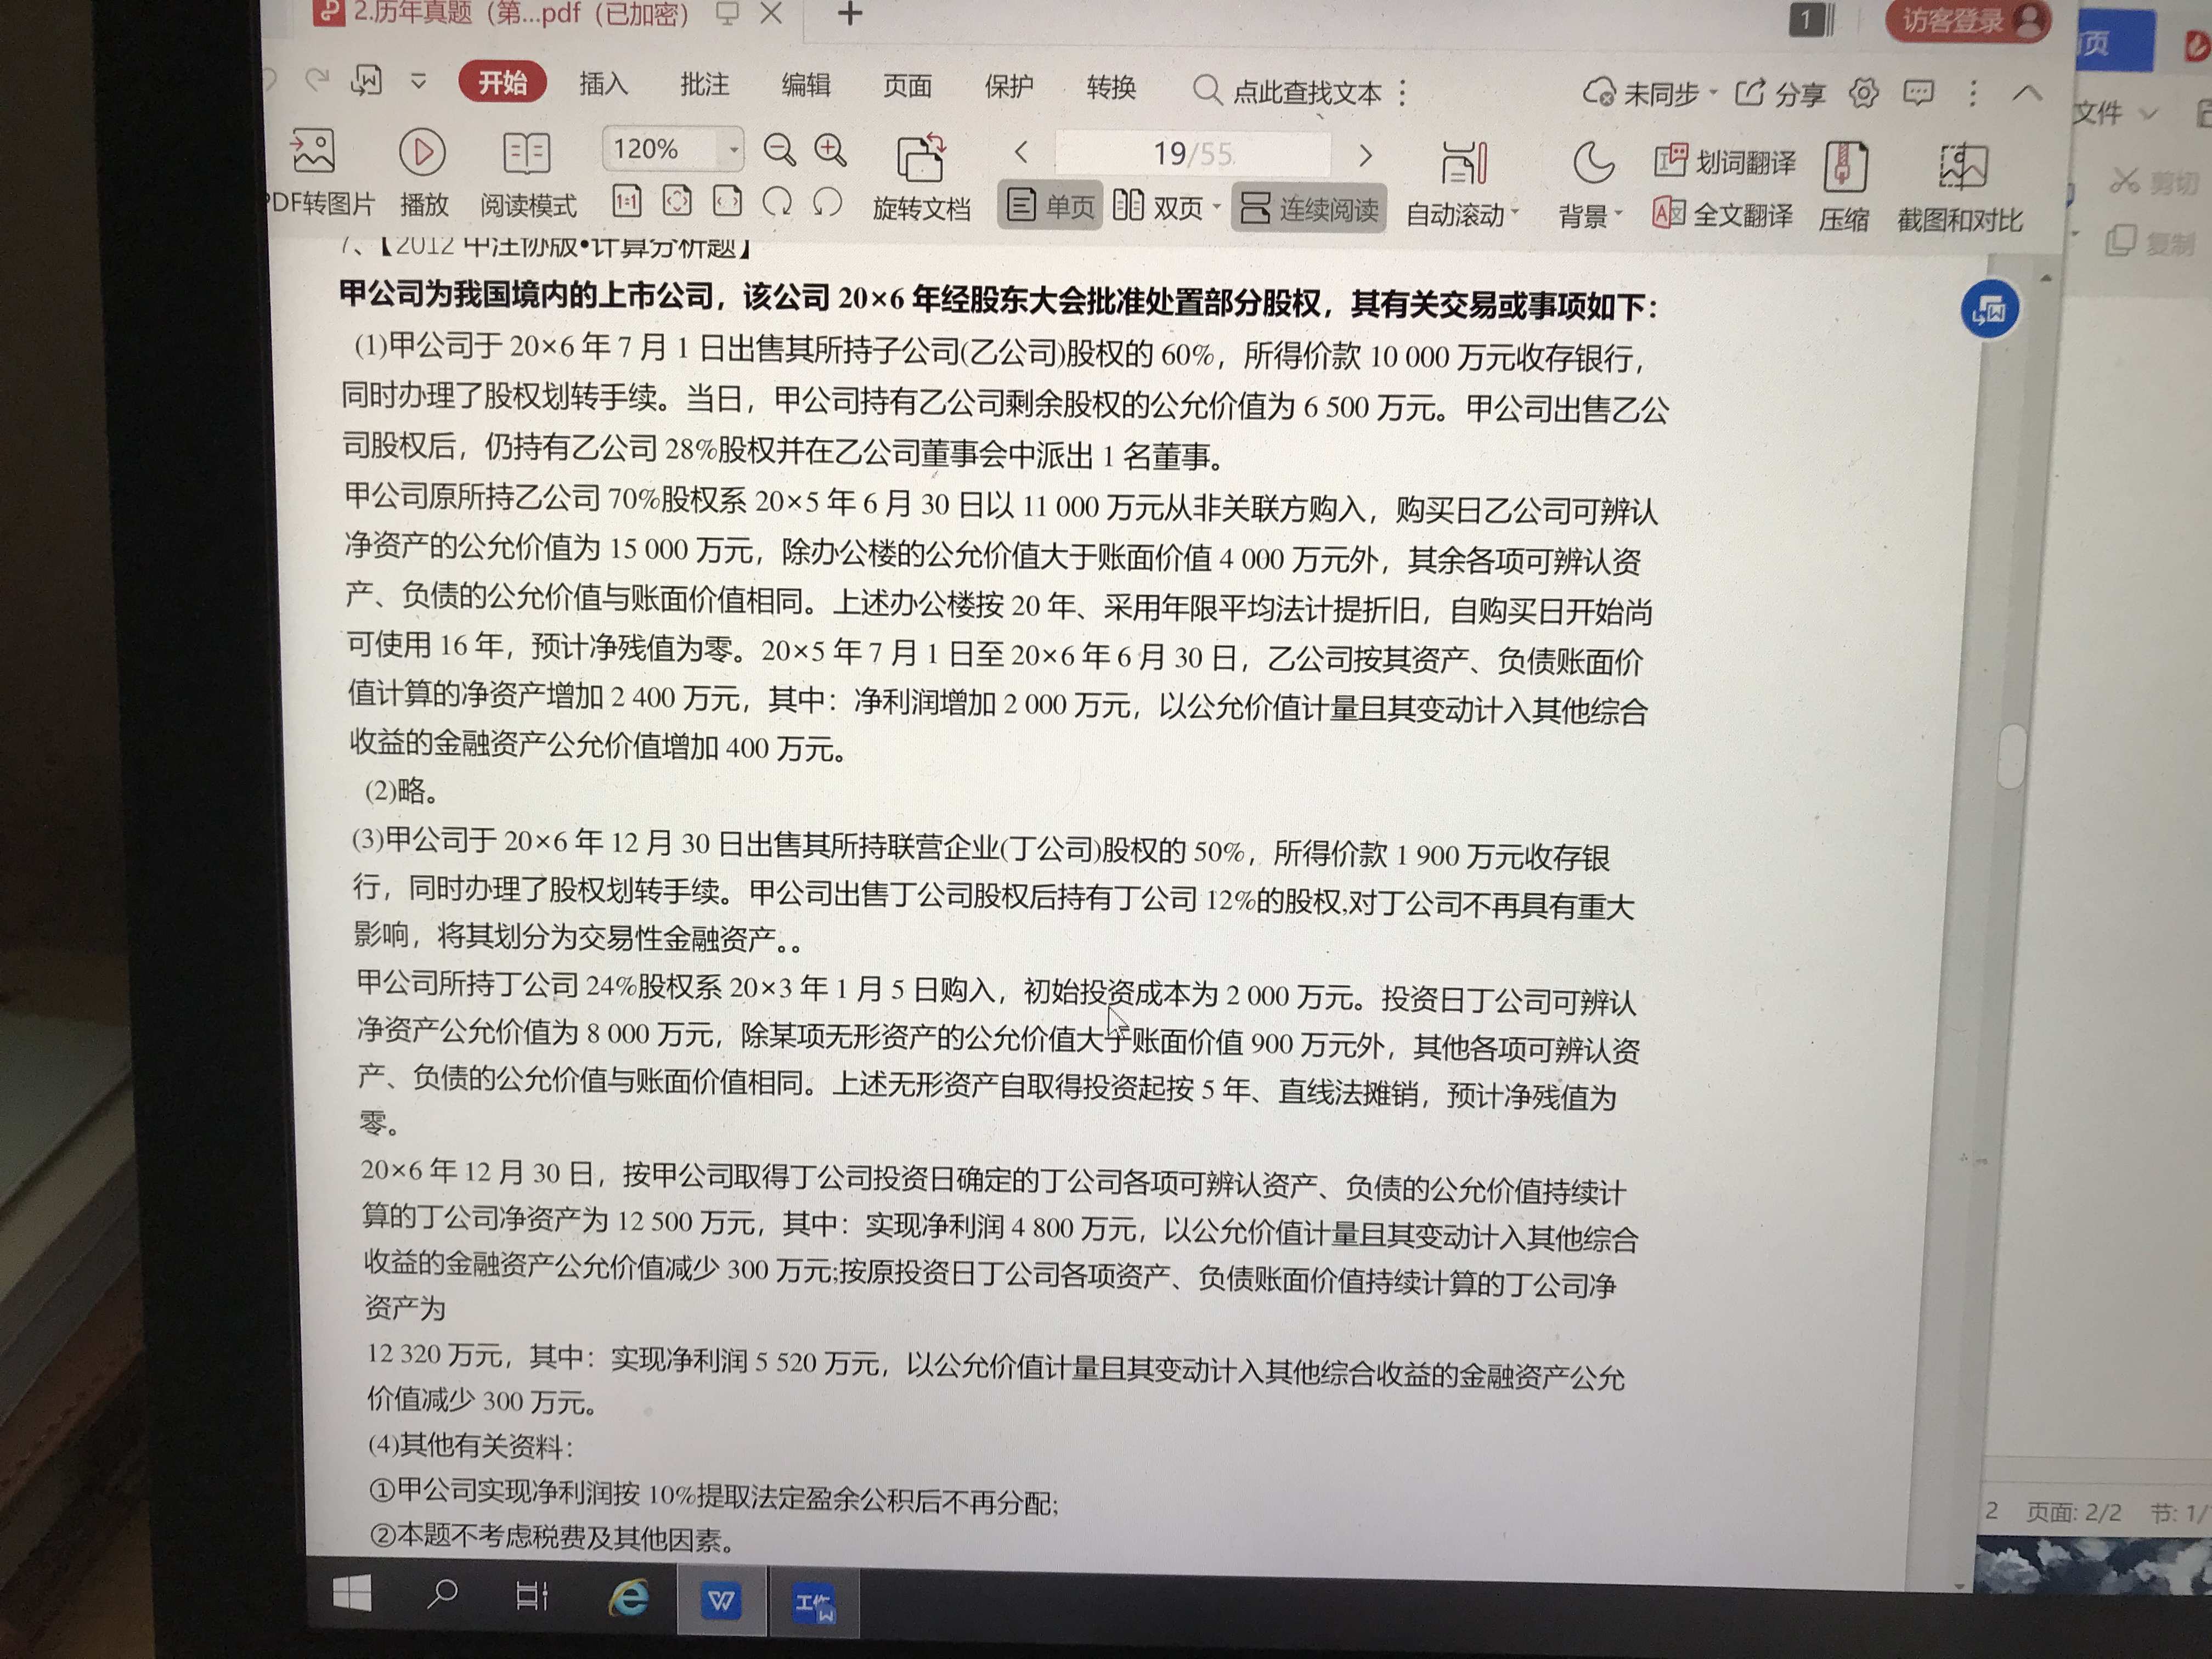Open the 压缩 compress tool
The image size is (2212, 1659).
pos(1845,167)
